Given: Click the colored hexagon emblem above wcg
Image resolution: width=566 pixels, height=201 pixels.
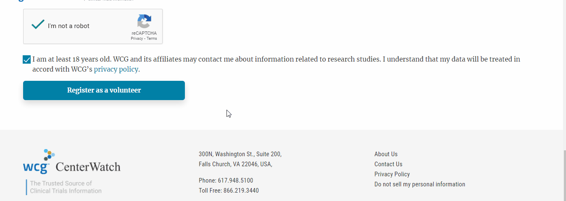Looking at the screenshot, I should click(49, 155).
